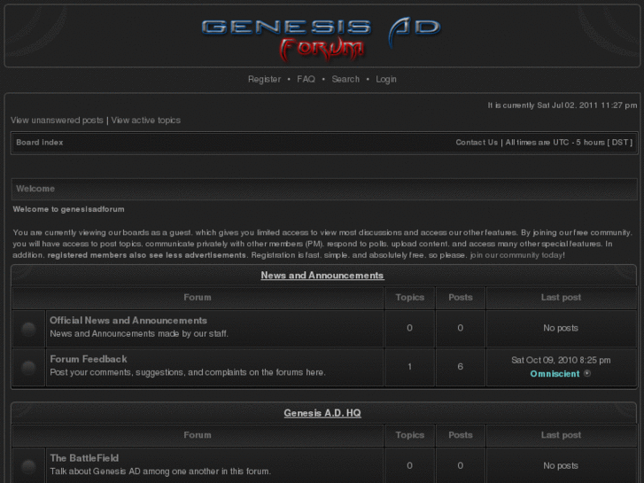Click Last post column header under Genesis A.D. HQ
This screenshot has width=644, height=483.
pos(561,435)
